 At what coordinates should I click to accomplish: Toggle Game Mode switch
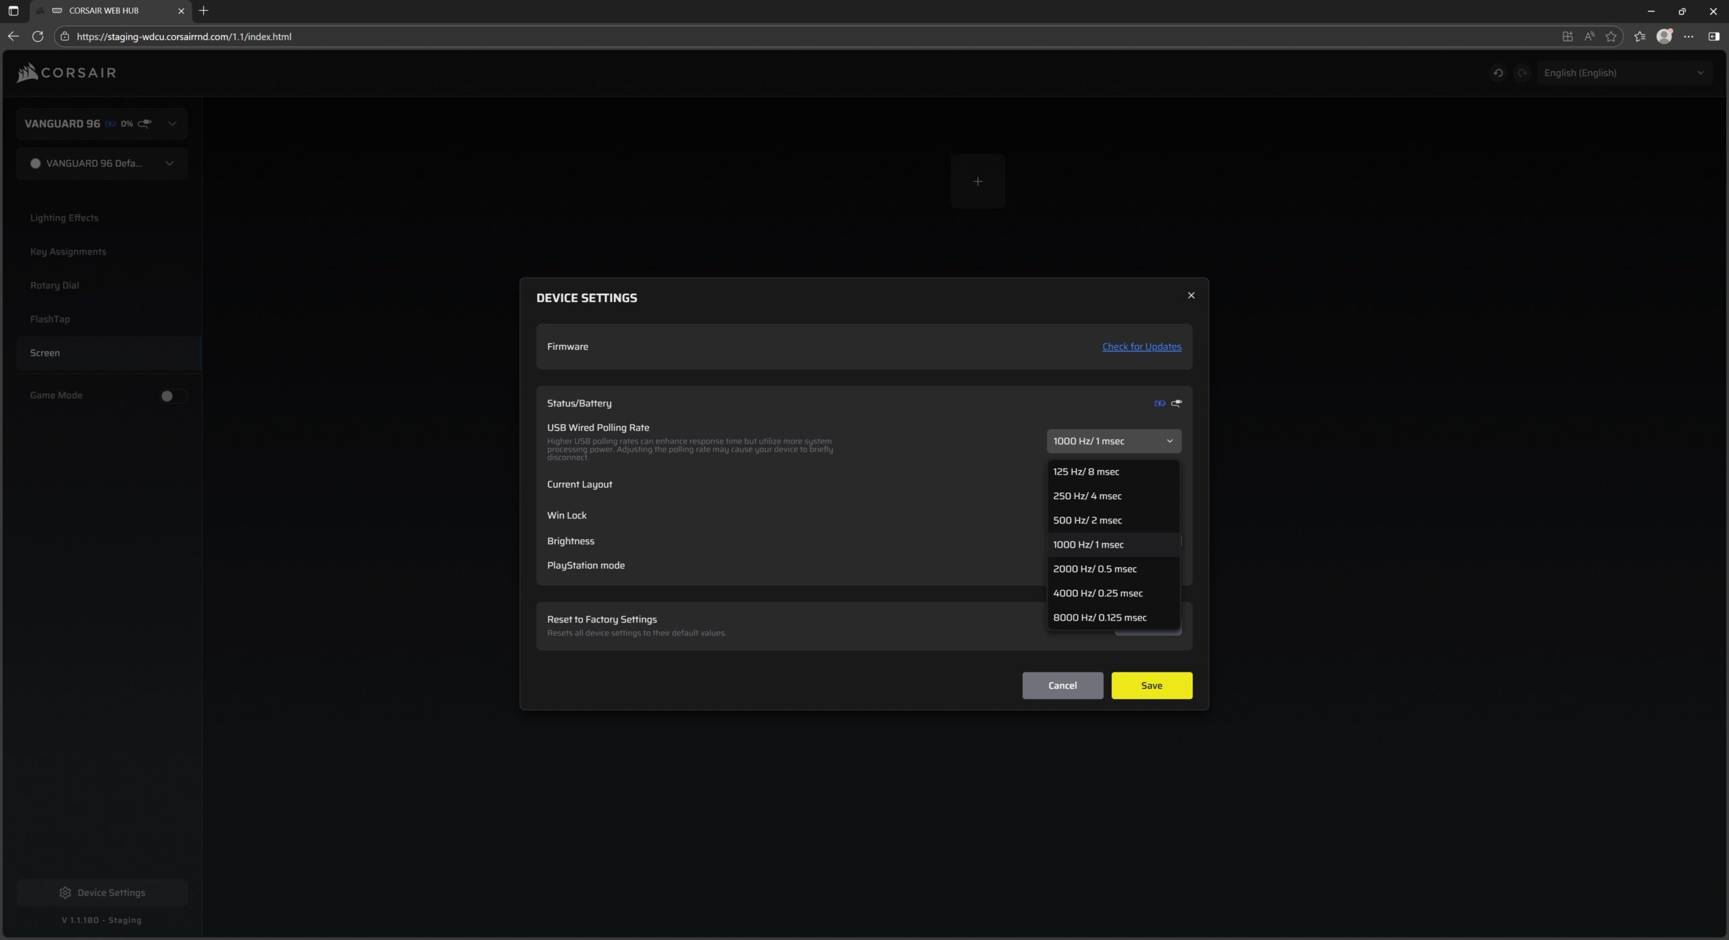(x=172, y=396)
